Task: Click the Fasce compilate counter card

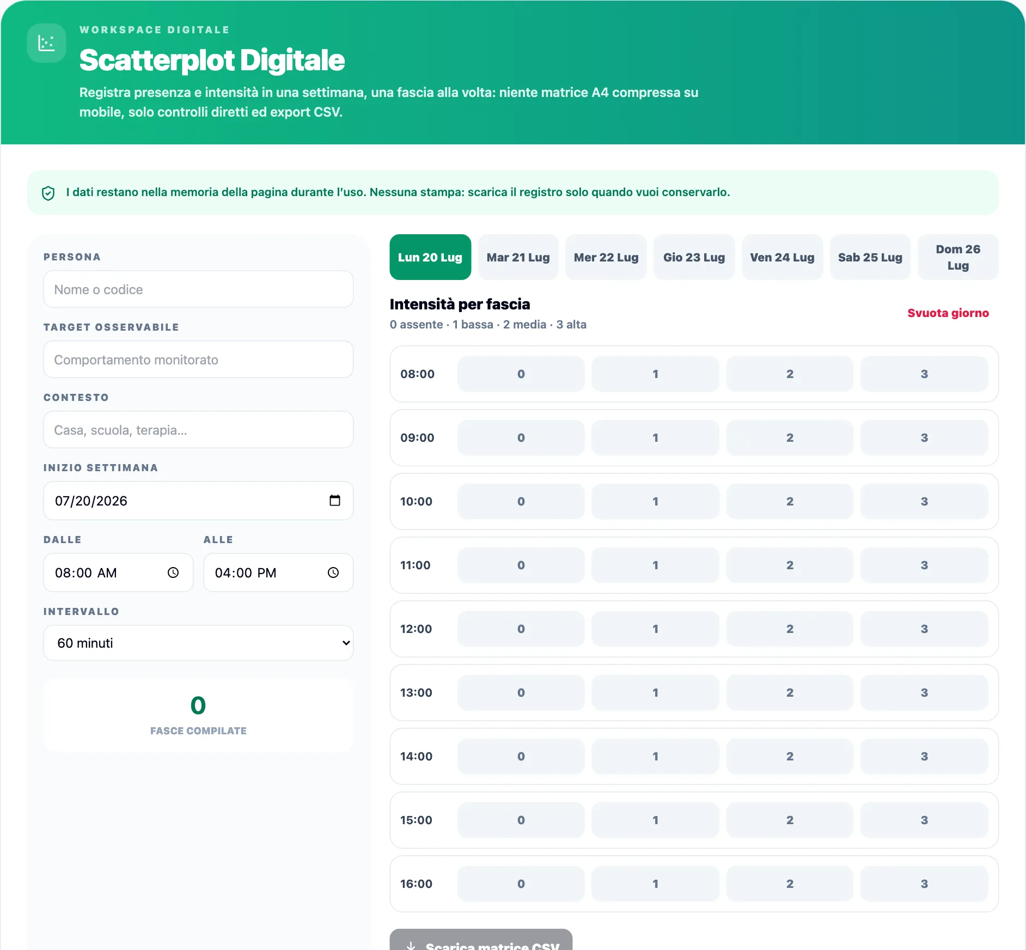Action: point(198,715)
